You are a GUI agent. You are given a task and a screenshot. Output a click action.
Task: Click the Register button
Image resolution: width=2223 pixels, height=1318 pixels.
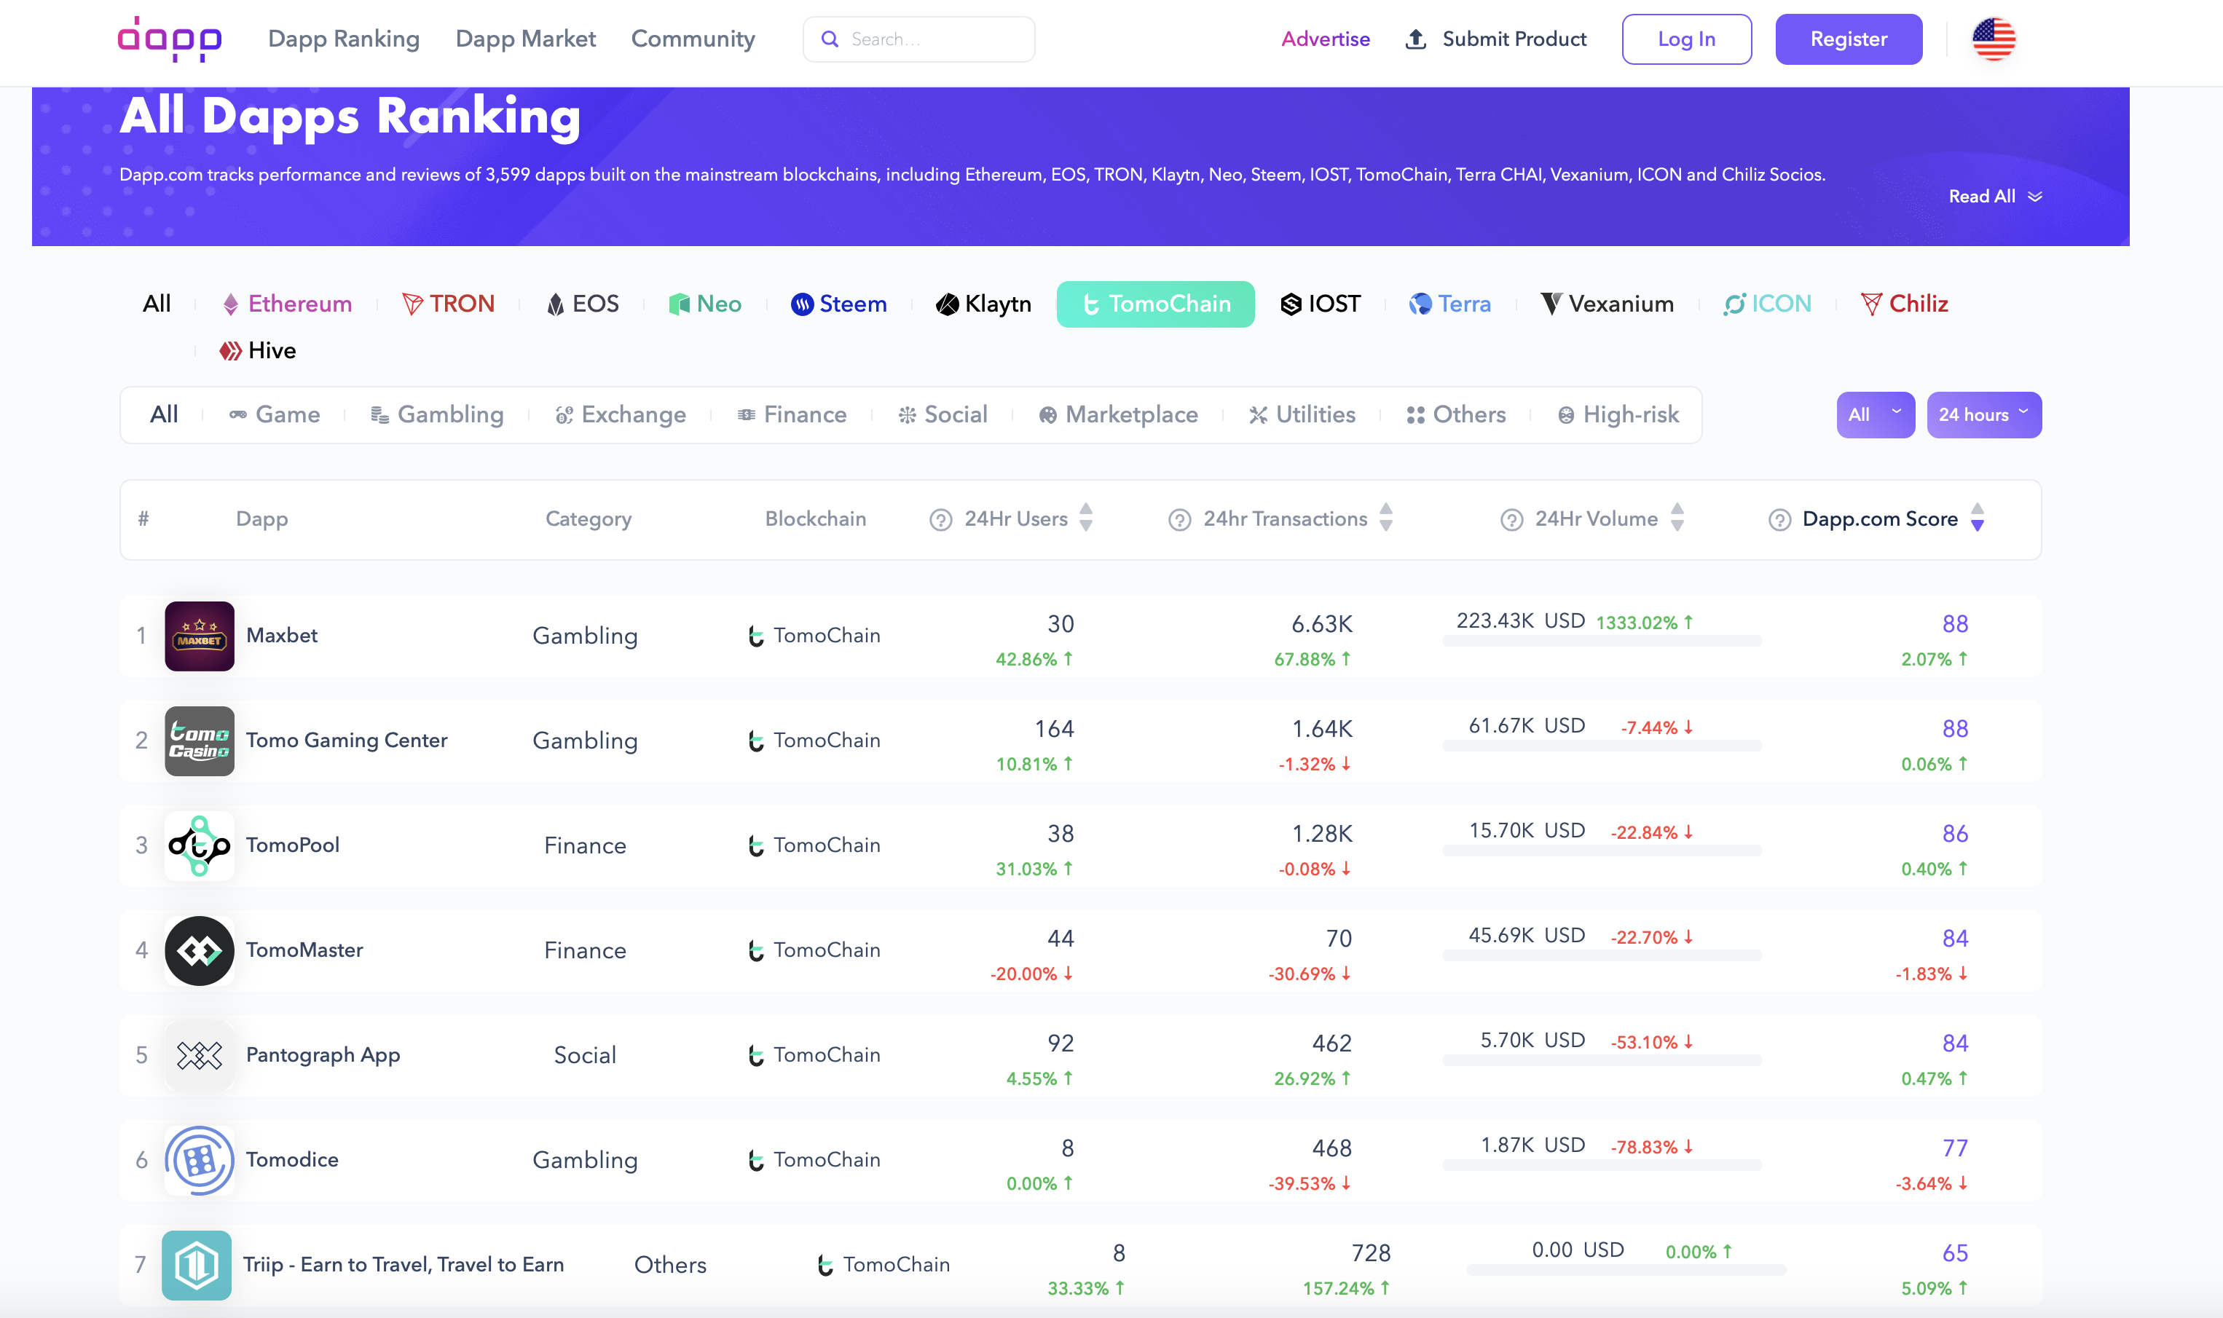pyautogui.click(x=1848, y=39)
